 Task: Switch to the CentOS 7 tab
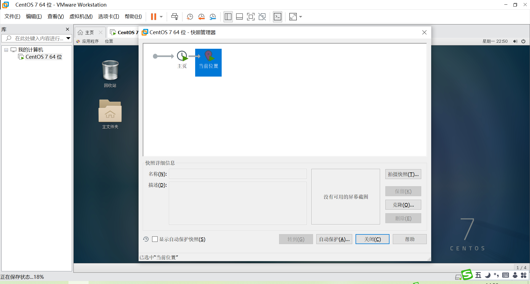click(x=124, y=33)
